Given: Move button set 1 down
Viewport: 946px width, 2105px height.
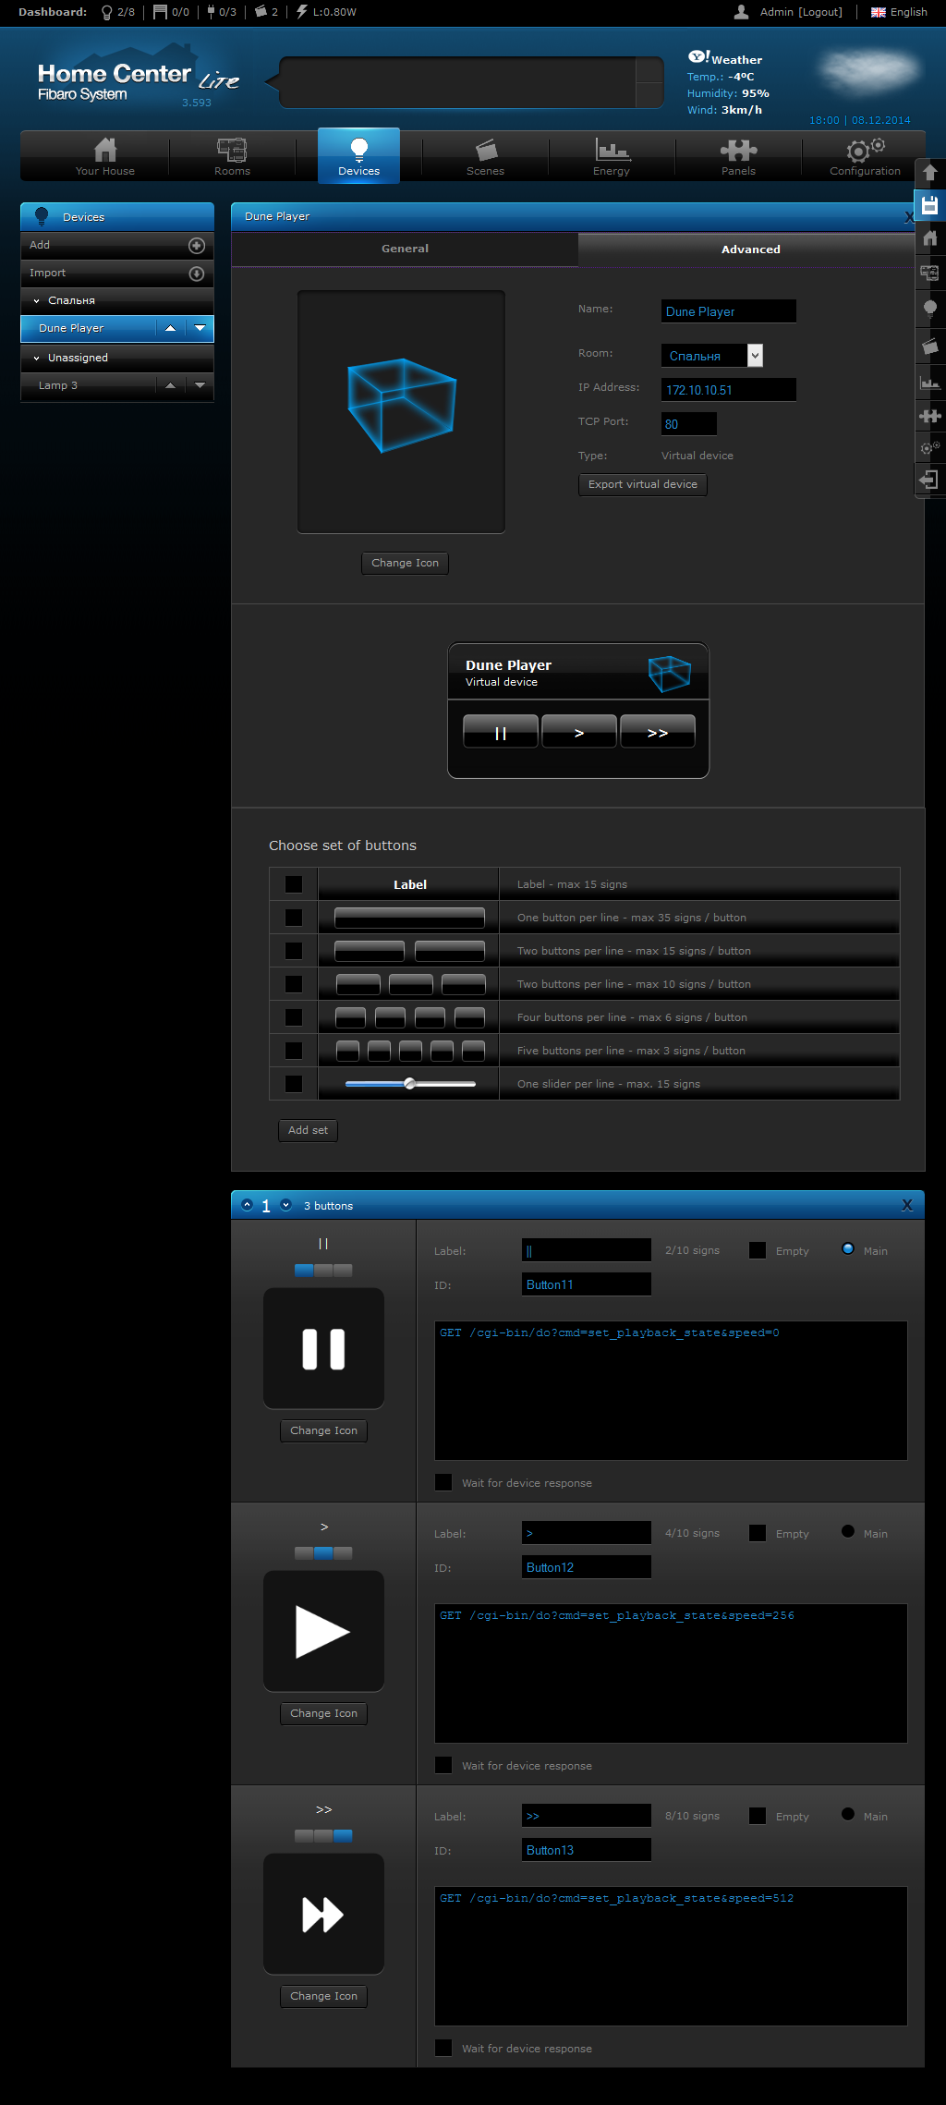Looking at the screenshot, I should point(285,1205).
